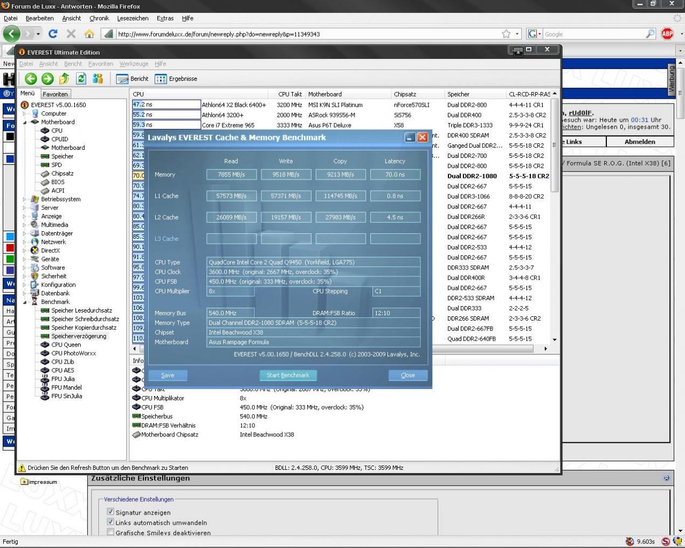
Task: Open Firefox Chronik menu
Action: (x=99, y=18)
